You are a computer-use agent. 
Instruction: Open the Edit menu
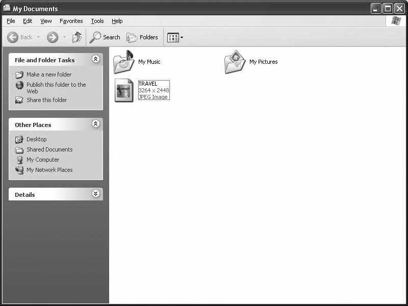[28, 21]
